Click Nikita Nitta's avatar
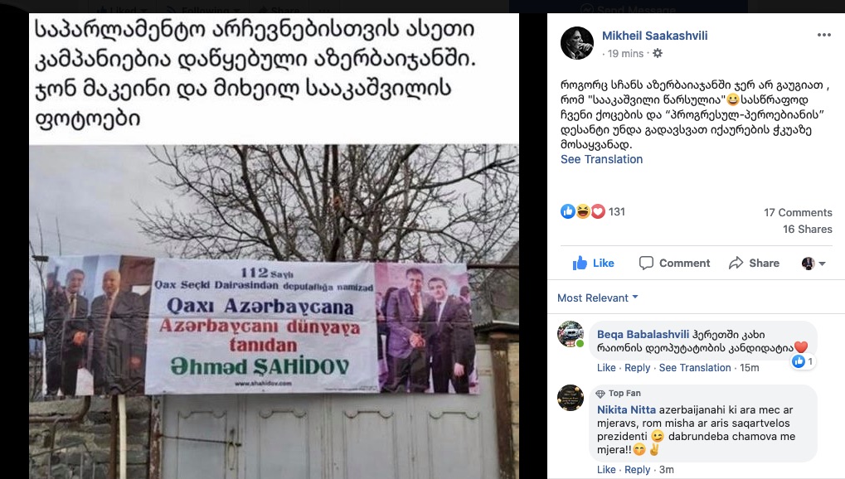845x479 pixels. 571,398
